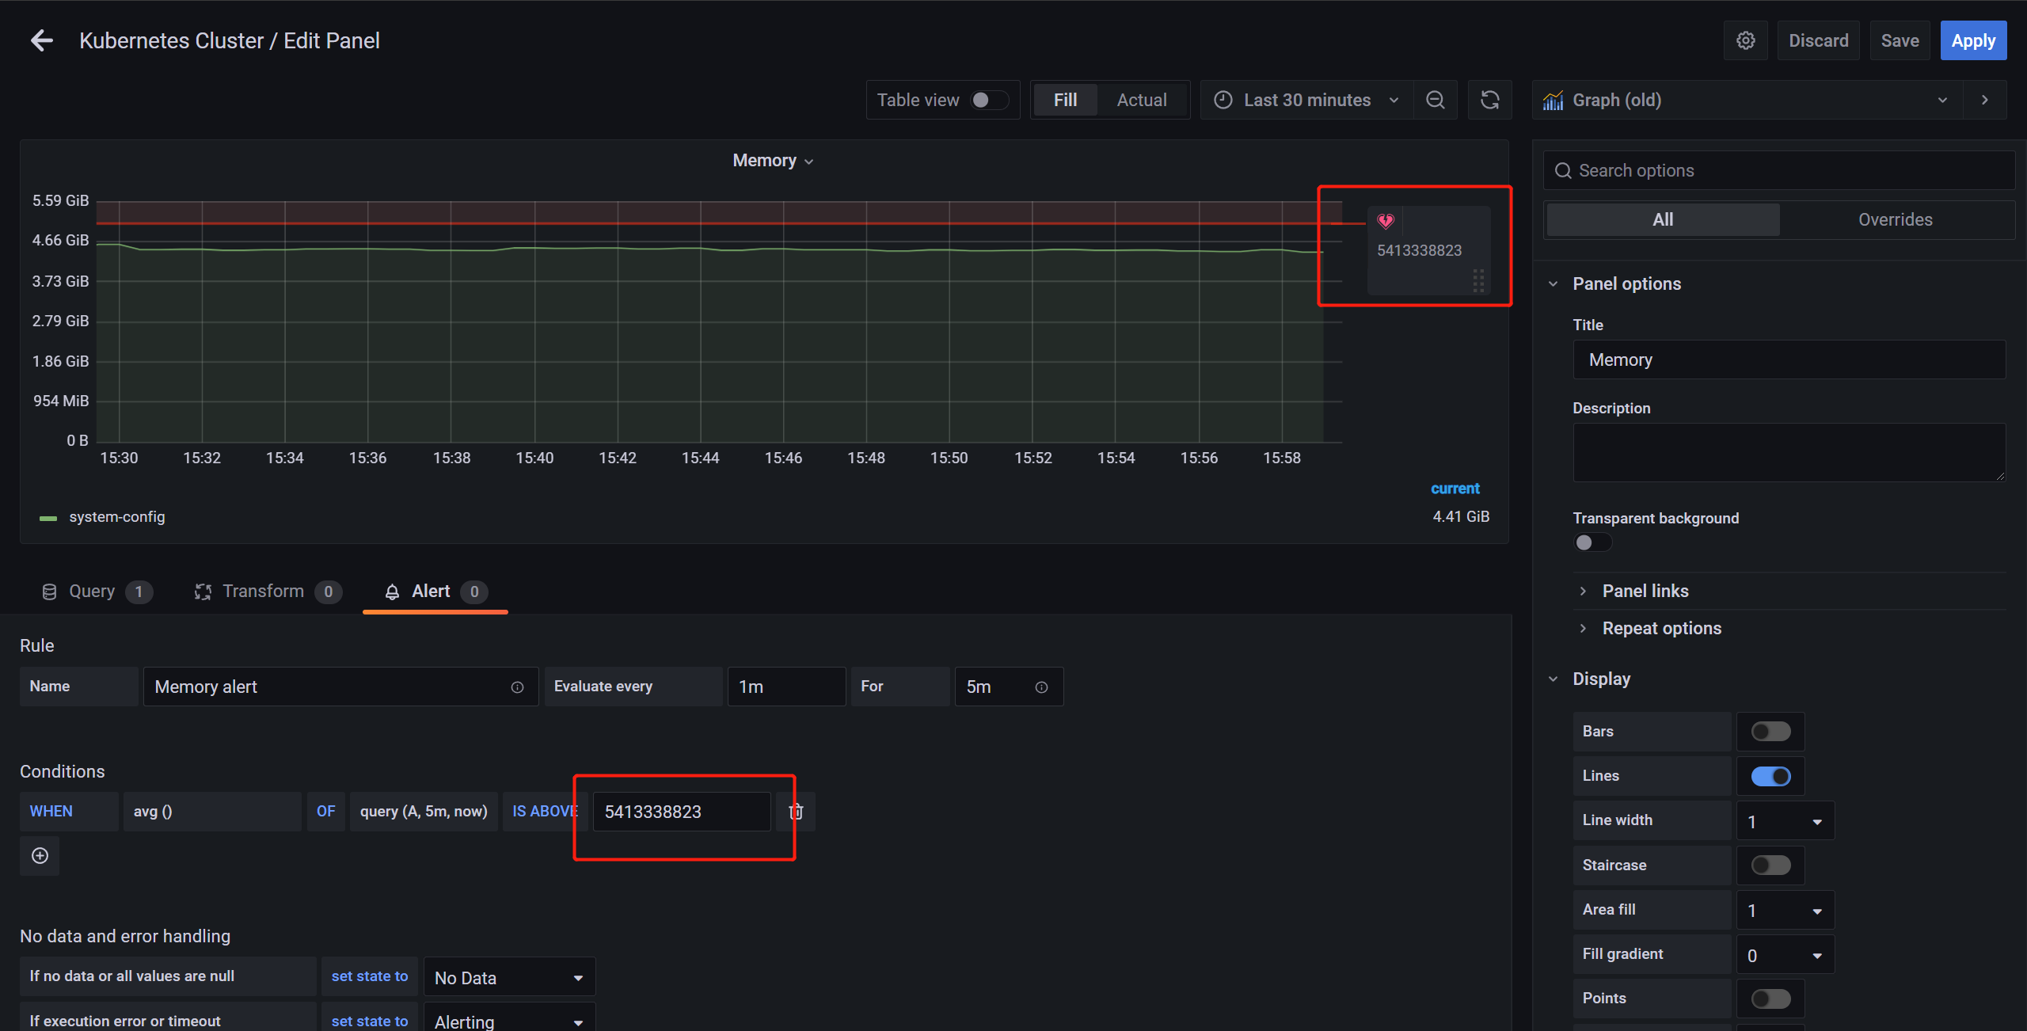
Task: Click the panel Title input containing Memory
Action: [x=1788, y=360]
